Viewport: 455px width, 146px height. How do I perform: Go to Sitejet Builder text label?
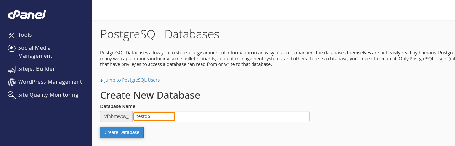click(36, 69)
